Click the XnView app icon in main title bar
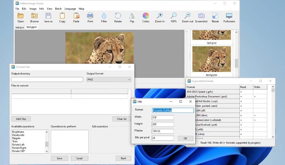 pyautogui.click(x=17, y=3)
